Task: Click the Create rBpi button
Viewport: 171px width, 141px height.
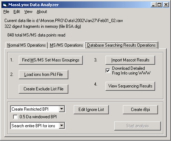Action: coord(140,110)
